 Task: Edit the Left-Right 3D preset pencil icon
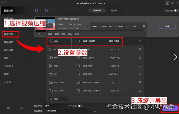[140, 91]
